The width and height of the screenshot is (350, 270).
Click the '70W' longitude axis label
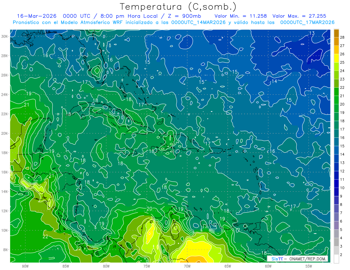[187, 266]
